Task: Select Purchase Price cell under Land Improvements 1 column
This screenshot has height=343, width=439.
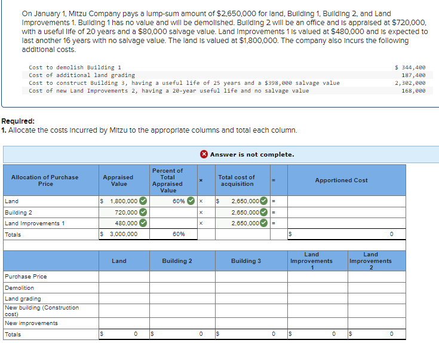Action: 318,277
